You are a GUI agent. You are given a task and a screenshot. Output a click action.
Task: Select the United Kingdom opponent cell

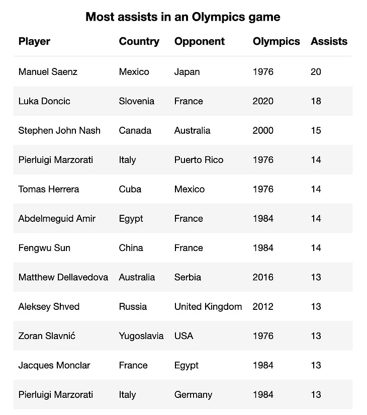[x=208, y=306]
